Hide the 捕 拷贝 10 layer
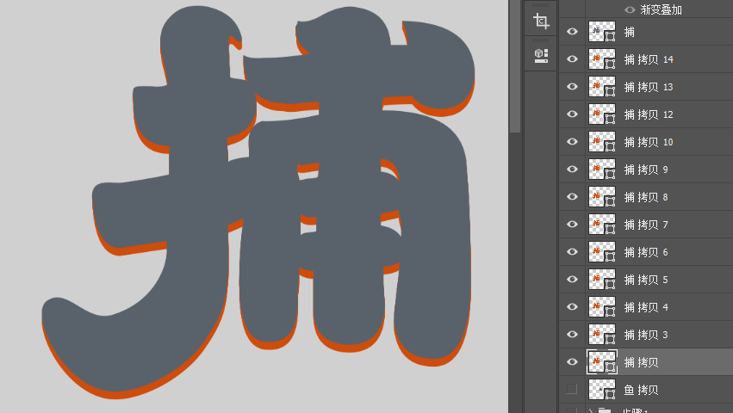This screenshot has height=413, width=733. pos(572,142)
